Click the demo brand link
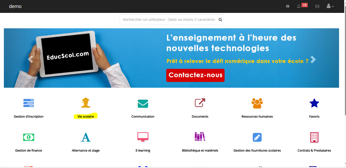The height and width of the screenshot is (168, 346). point(15,6)
